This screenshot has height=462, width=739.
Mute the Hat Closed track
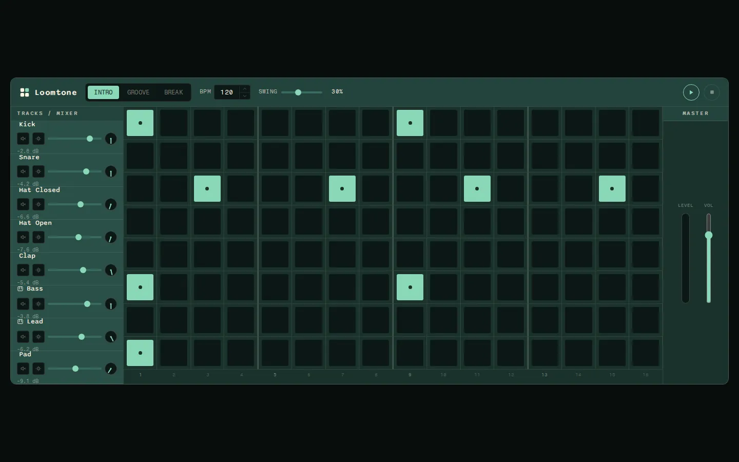pyautogui.click(x=23, y=204)
